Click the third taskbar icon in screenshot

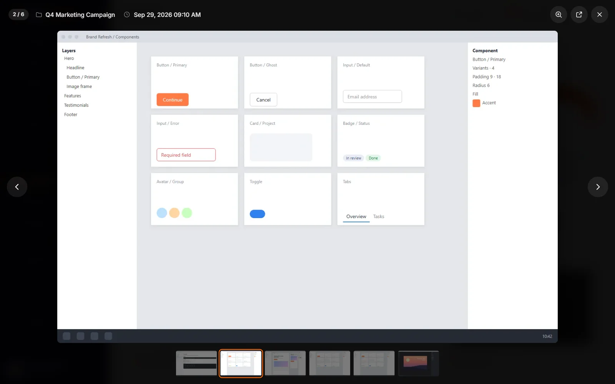click(95, 336)
